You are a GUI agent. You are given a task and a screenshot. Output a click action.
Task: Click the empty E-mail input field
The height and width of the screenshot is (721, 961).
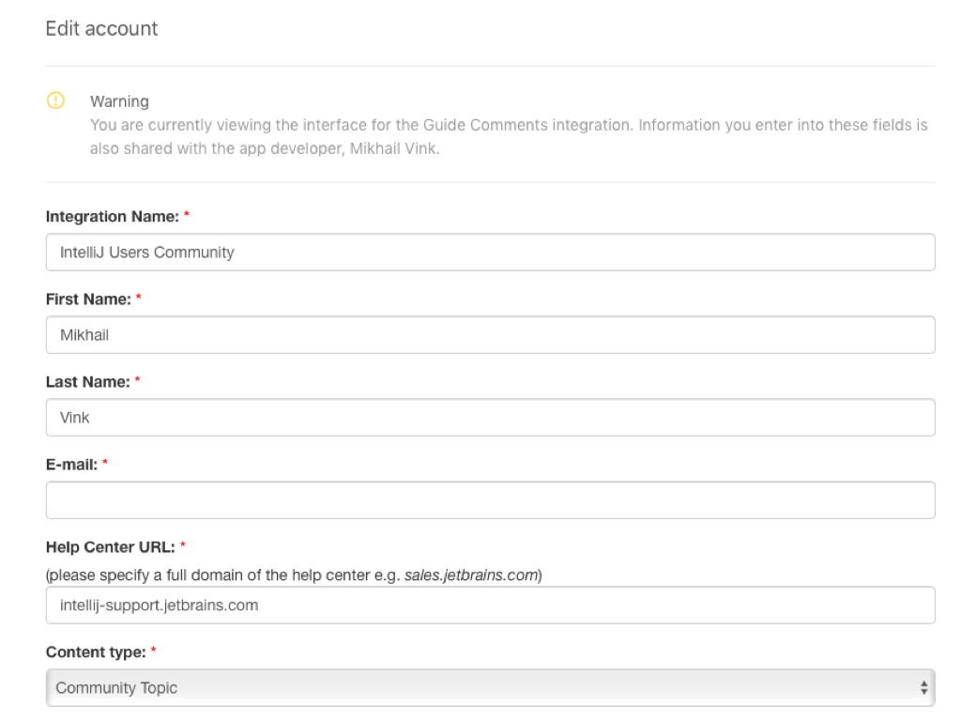(490, 500)
